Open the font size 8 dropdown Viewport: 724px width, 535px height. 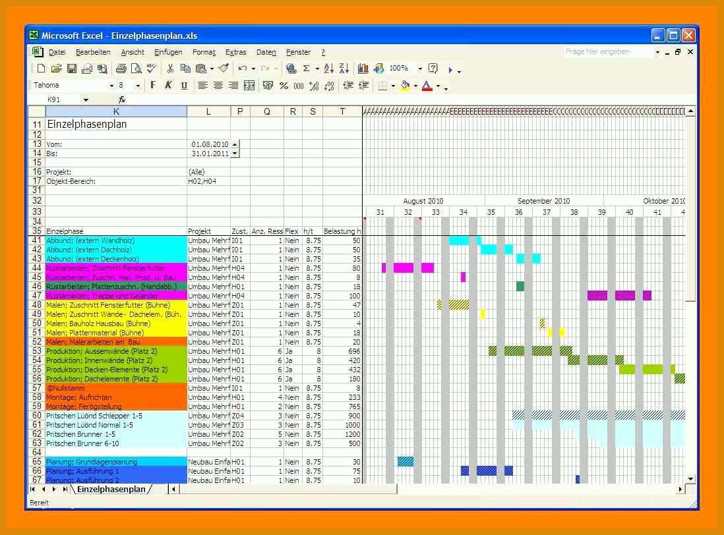138,86
